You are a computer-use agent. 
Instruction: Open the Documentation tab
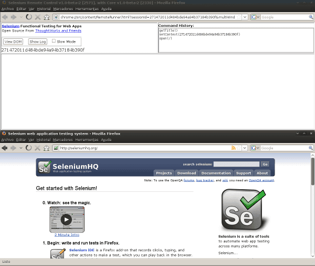tap(216, 173)
